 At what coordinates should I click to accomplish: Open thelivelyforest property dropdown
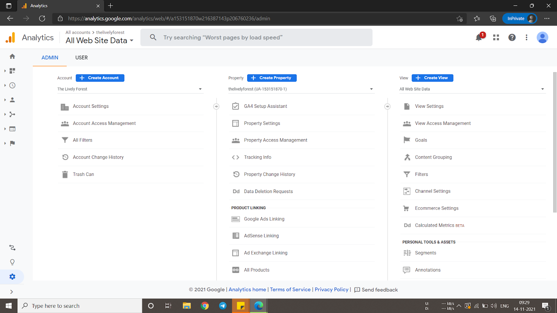point(301,89)
